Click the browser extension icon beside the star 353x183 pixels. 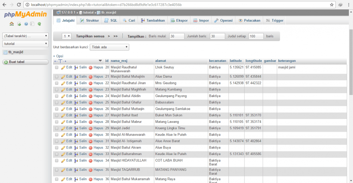point(340,5)
